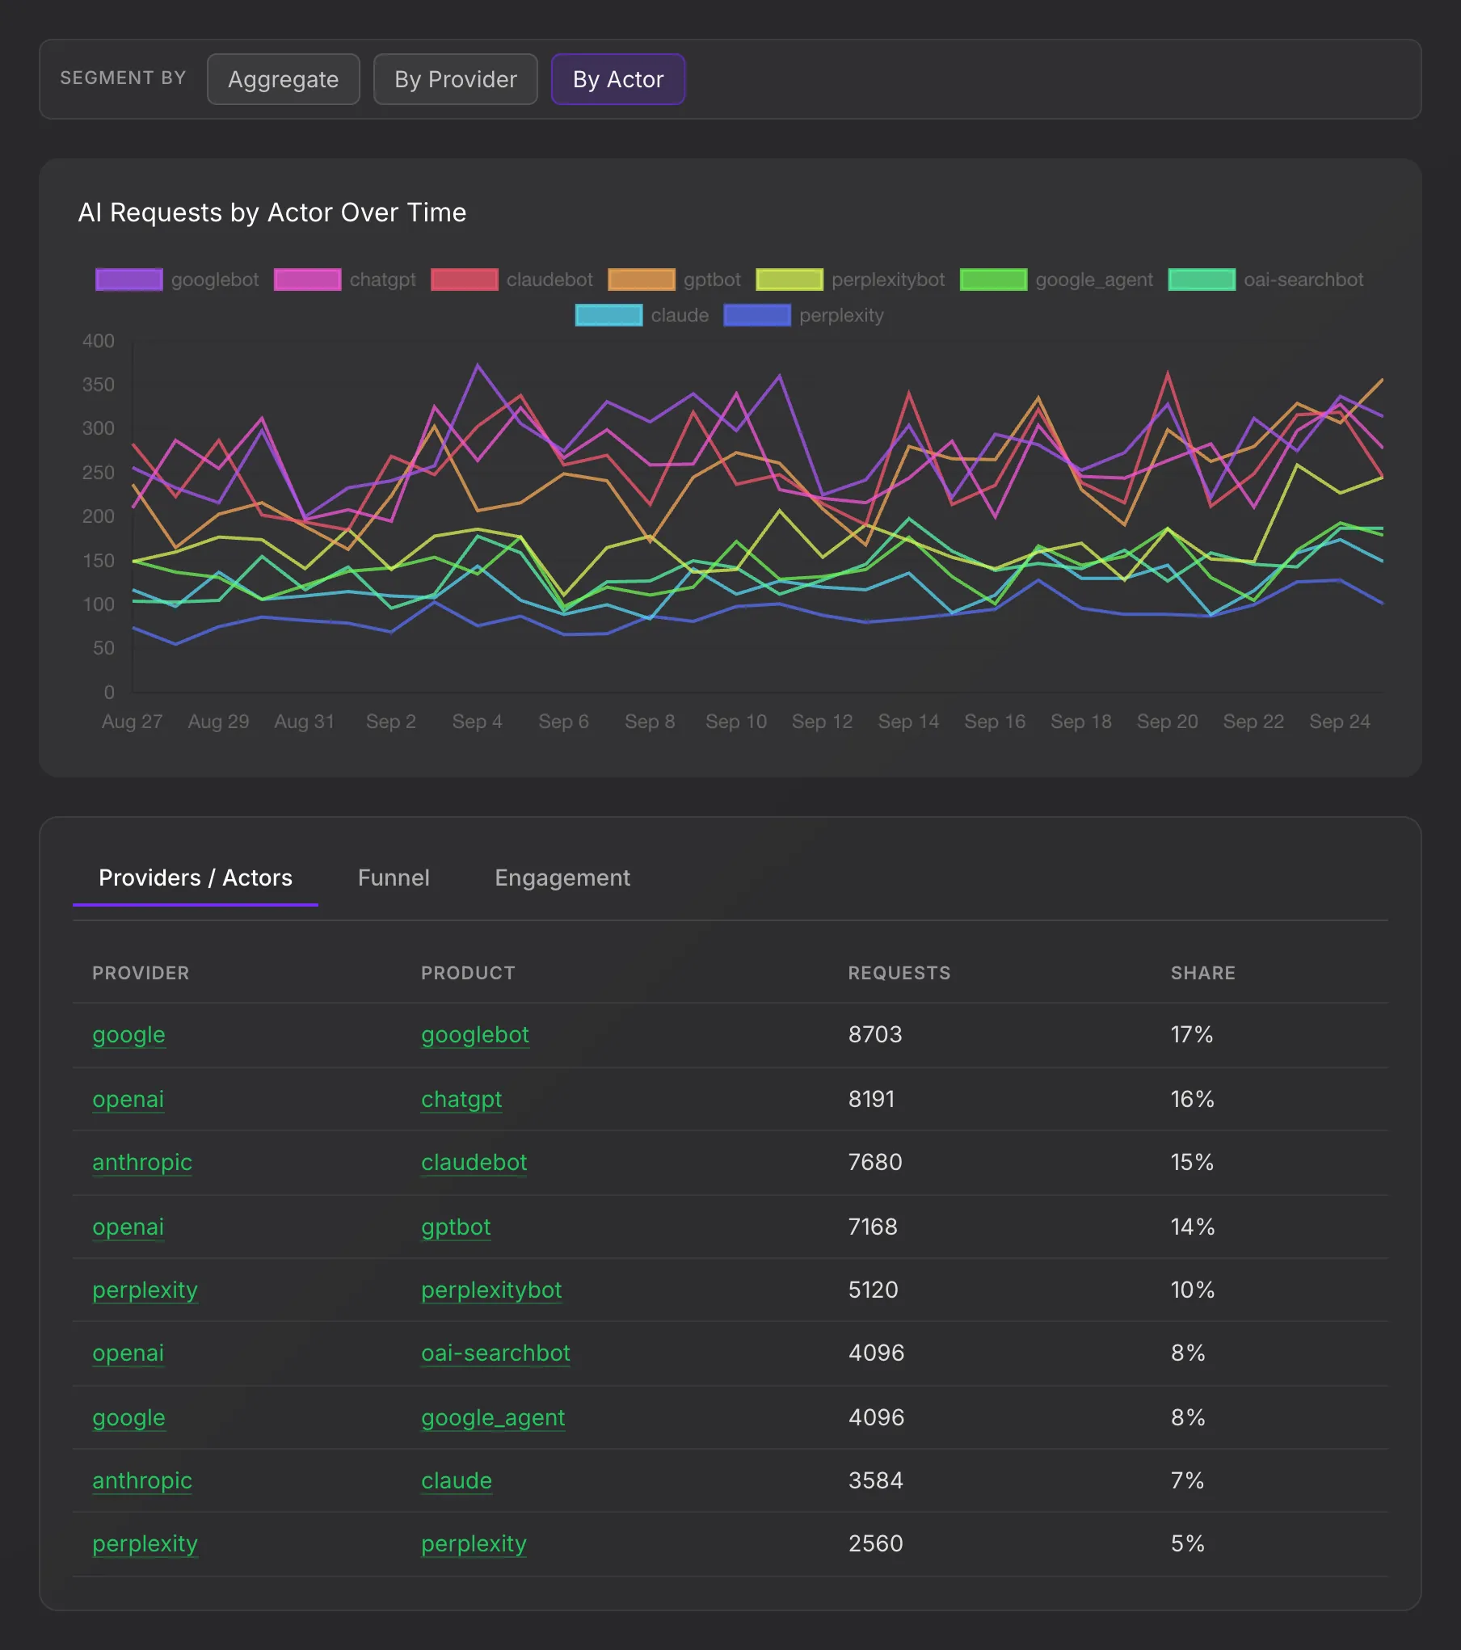The width and height of the screenshot is (1461, 1650).
Task: Open the claudebot product link
Action: [x=474, y=1163]
